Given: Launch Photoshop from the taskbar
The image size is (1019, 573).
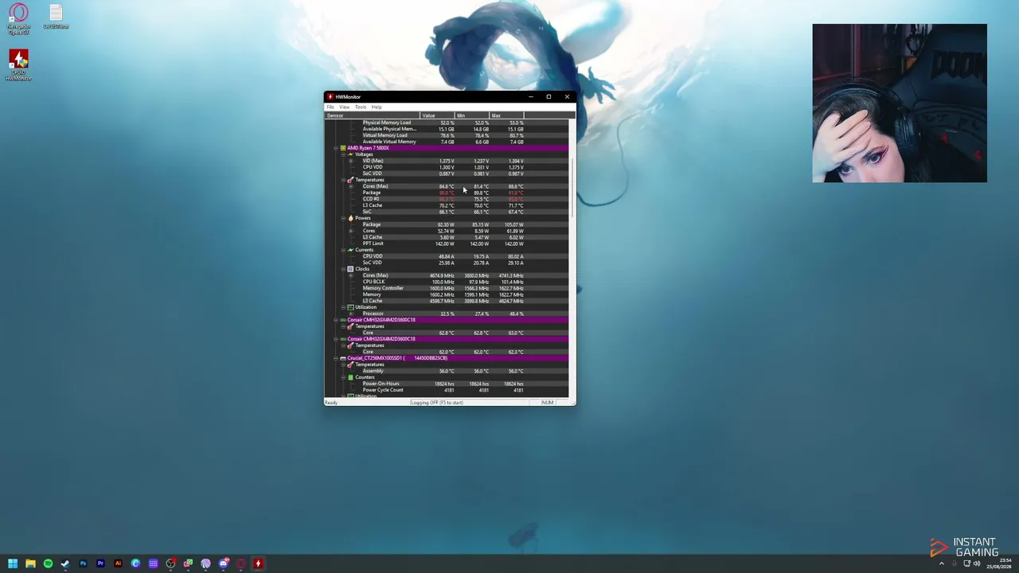Looking at the screenshot, I should click(83, 563).
